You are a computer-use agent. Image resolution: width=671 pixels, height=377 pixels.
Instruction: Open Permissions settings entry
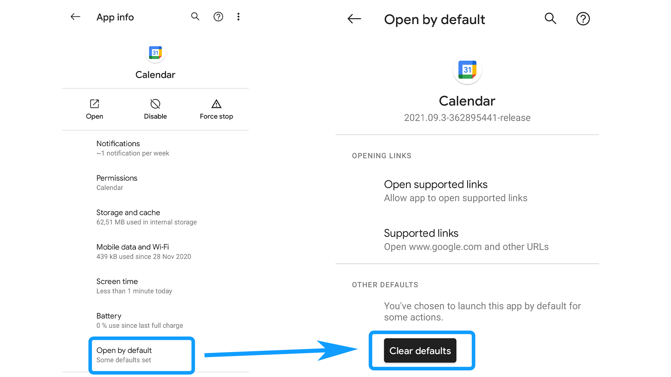tap(156, 183)
